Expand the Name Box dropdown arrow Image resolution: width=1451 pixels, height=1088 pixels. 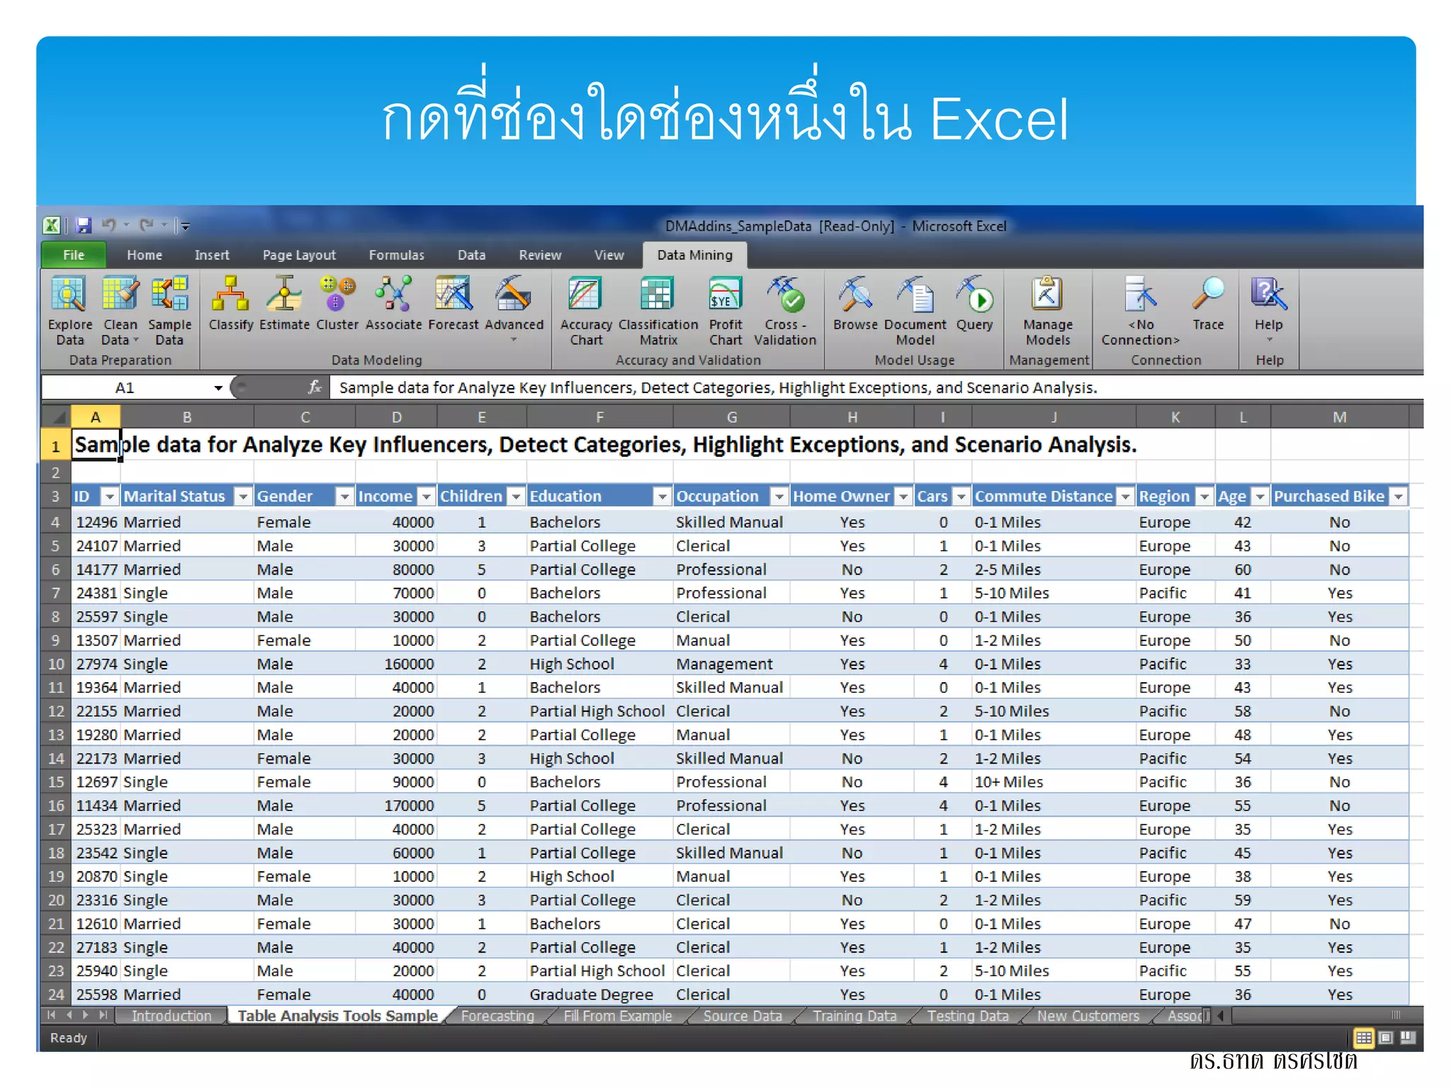218,387
